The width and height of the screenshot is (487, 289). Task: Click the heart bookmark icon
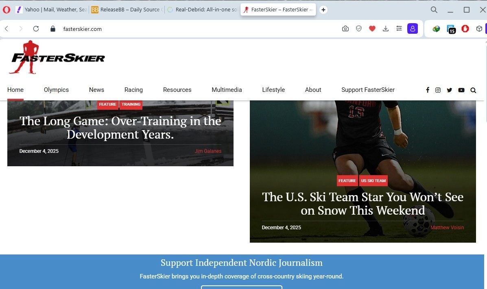coord(372,29)
